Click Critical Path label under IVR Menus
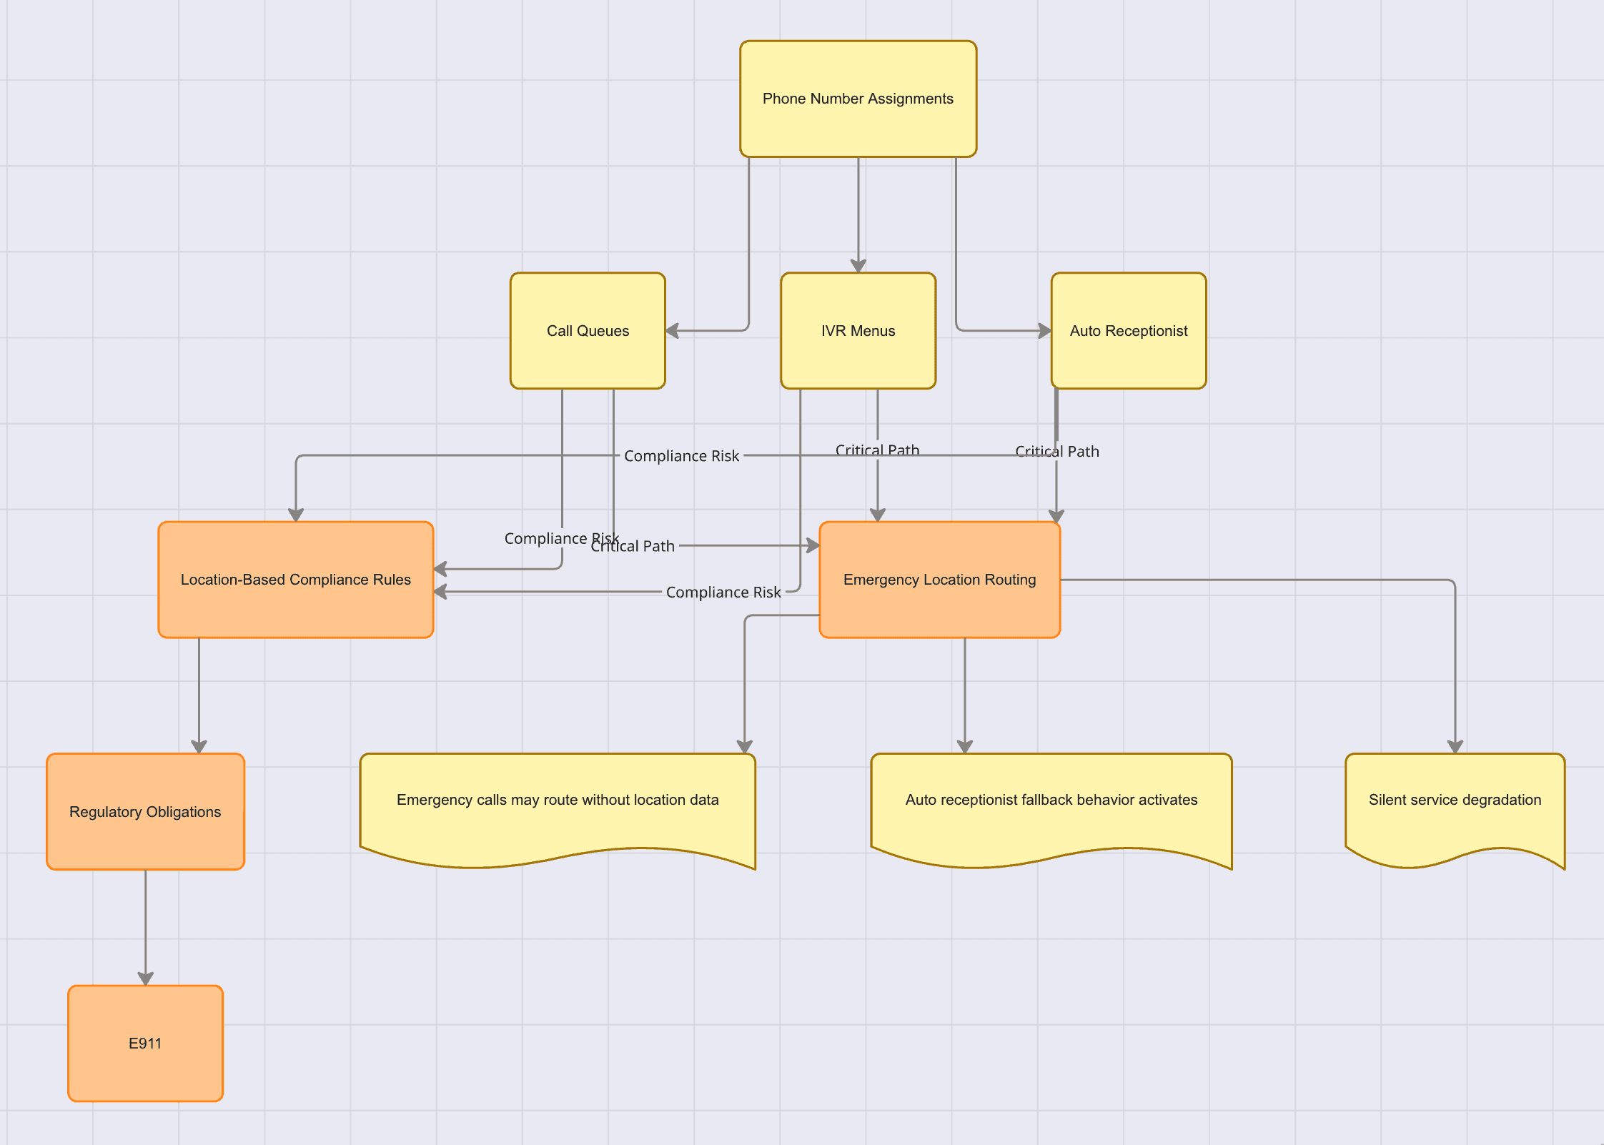 click(877, 450)
